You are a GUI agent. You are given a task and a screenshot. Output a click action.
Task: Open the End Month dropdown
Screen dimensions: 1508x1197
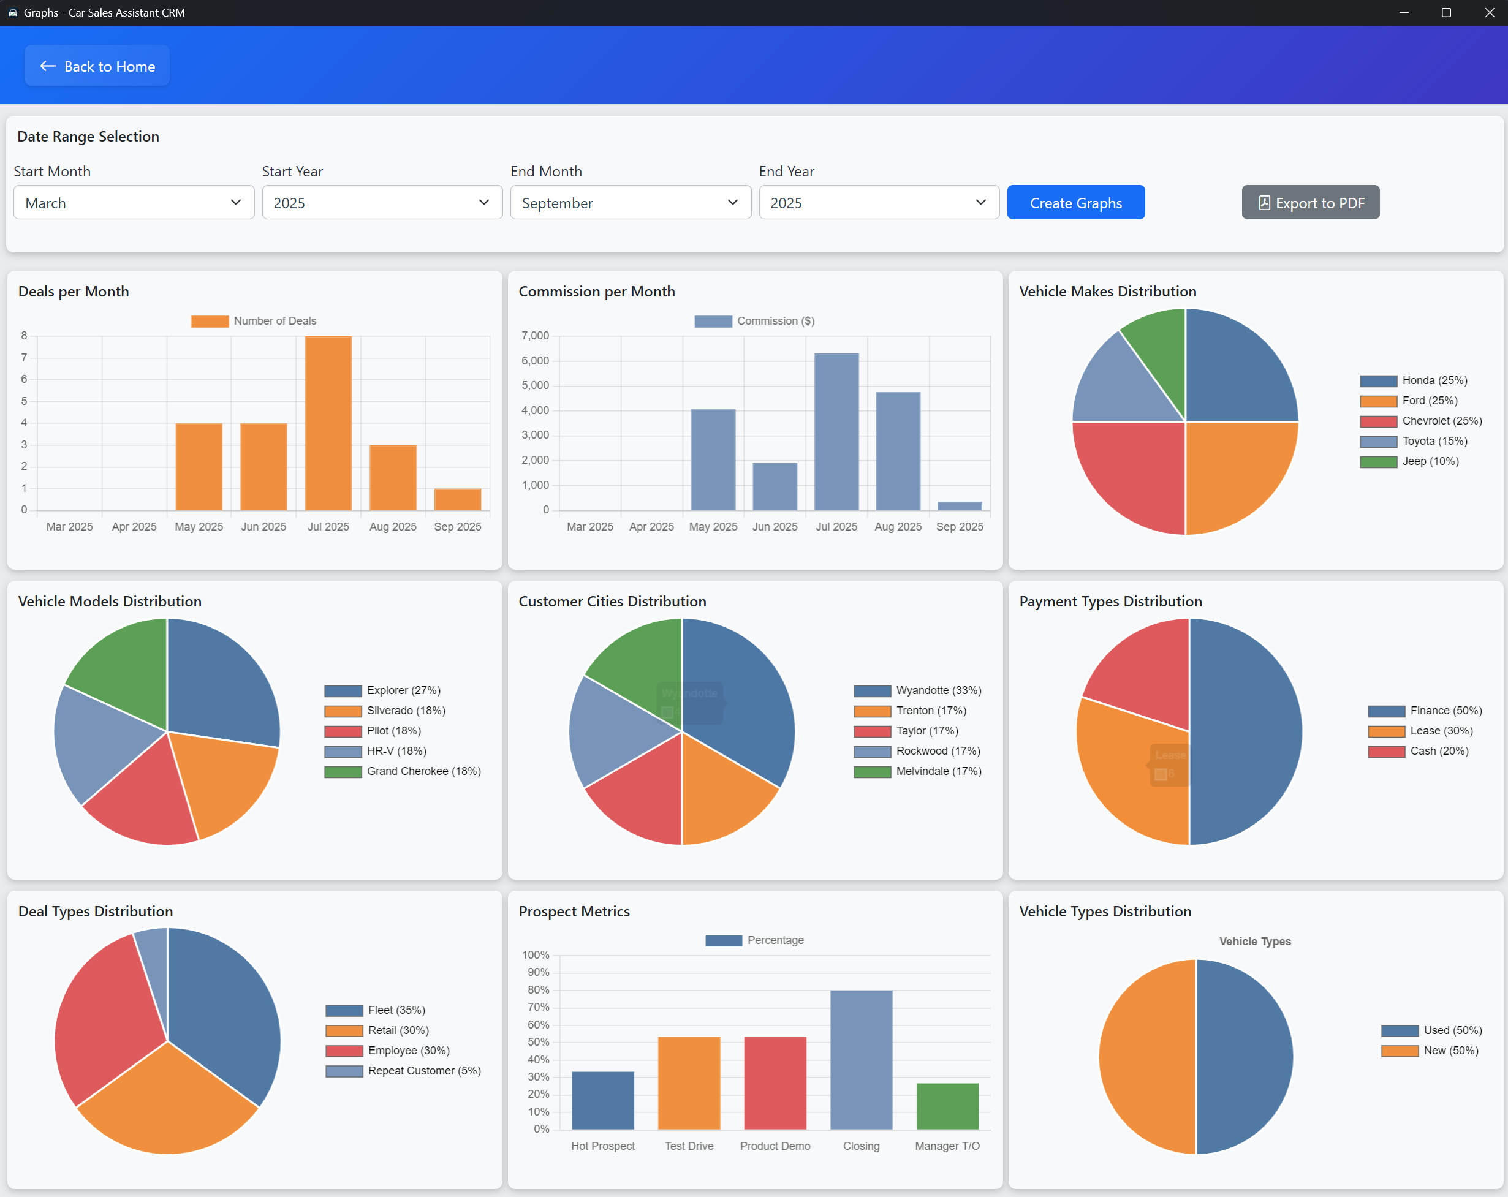pos(630,203)
